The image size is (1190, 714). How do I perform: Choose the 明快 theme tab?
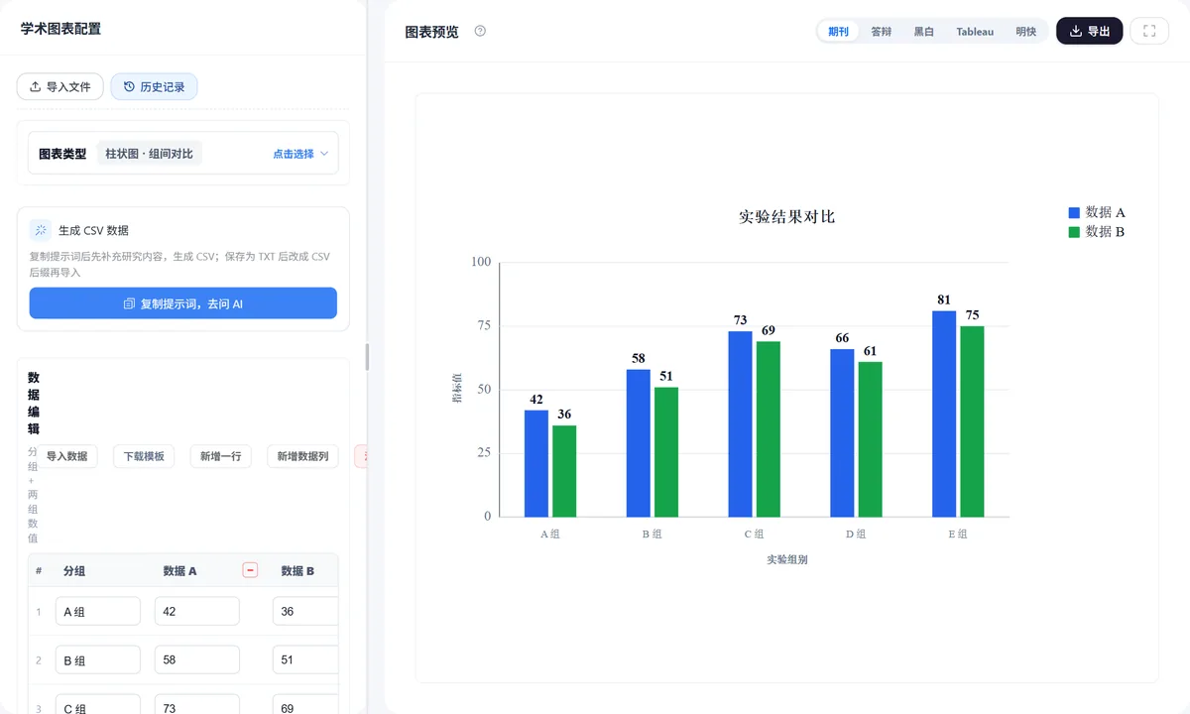1025,32
